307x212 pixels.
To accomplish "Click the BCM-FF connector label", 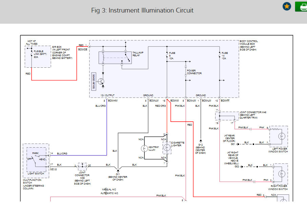I will point(225,101).
